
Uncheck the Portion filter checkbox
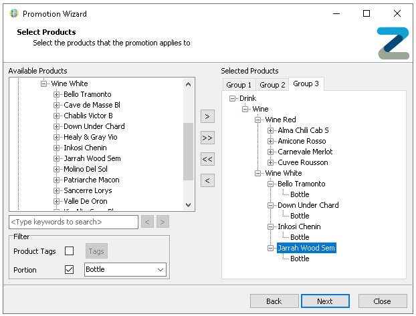pyautogui.click(x=69, y=270)
